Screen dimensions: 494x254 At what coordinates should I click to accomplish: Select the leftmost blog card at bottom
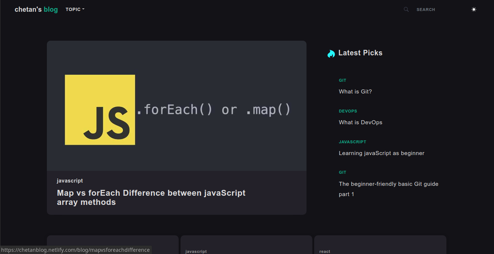112,244
